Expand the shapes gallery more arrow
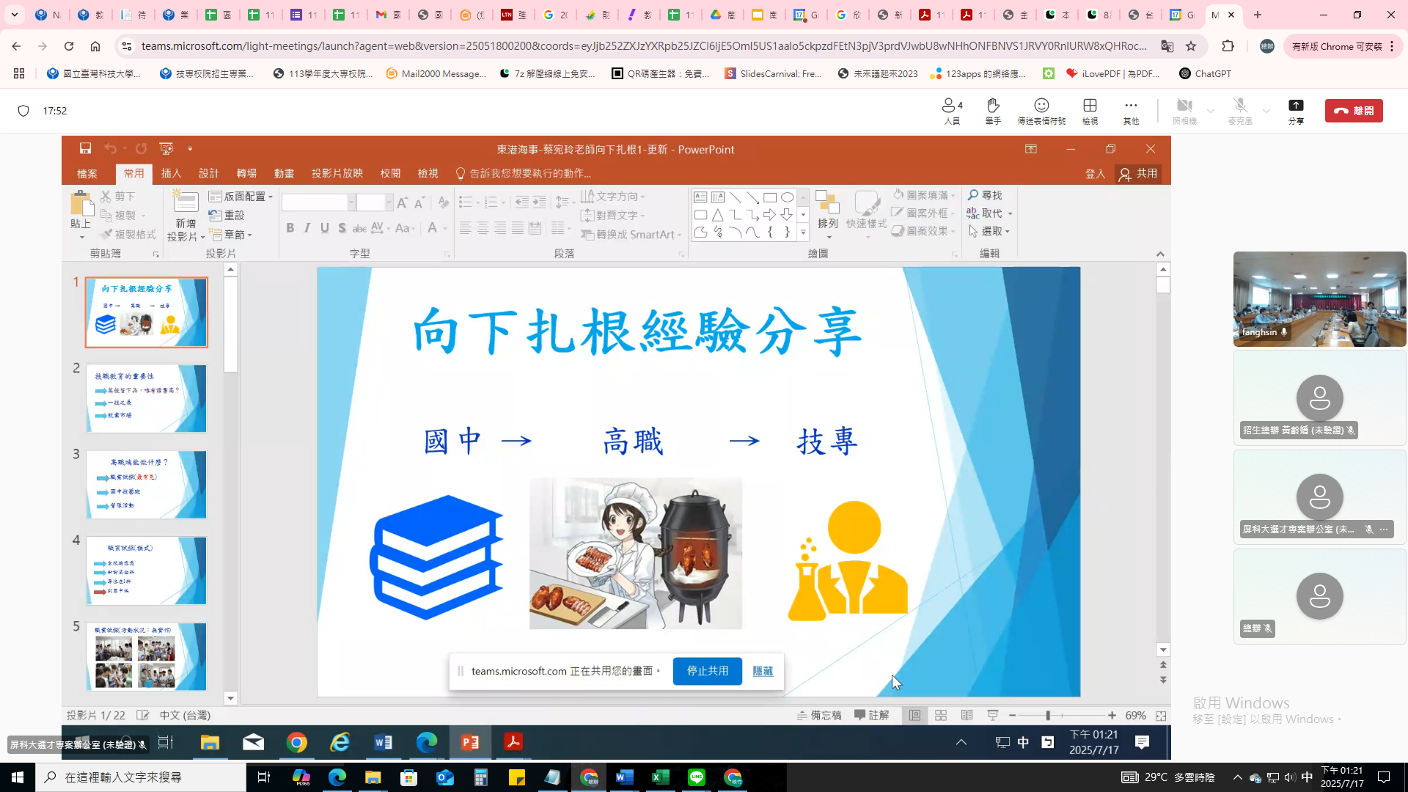This screenshot has width=1408, height=792. click(803, 232)
